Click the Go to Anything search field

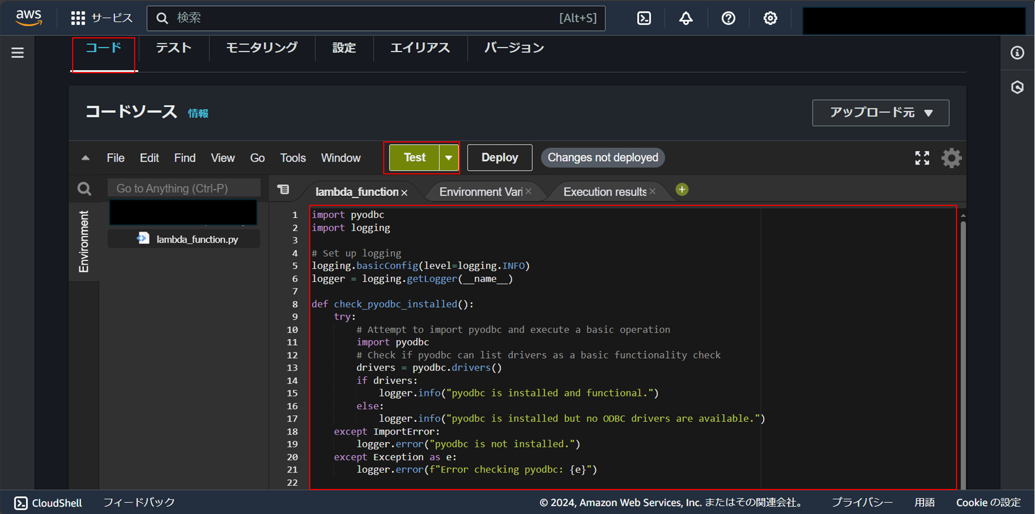point(183,188)
